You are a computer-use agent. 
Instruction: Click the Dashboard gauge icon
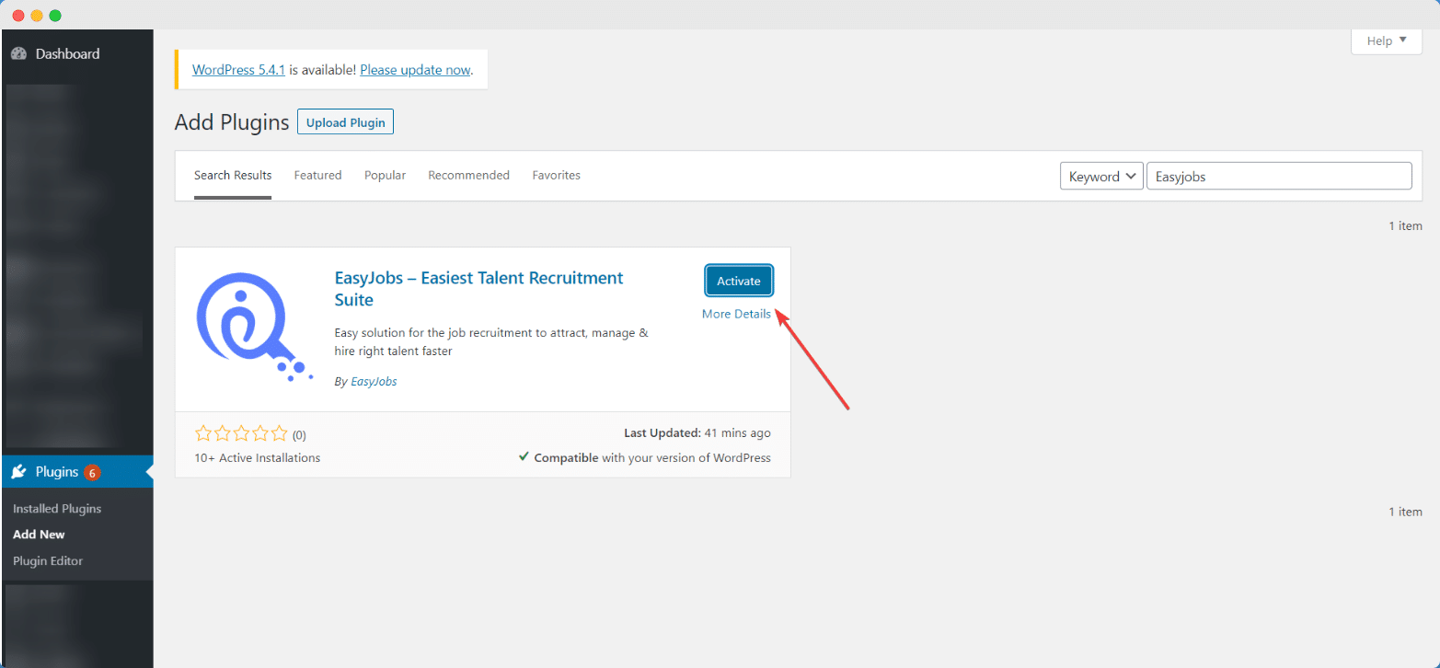tap(18, 53)
